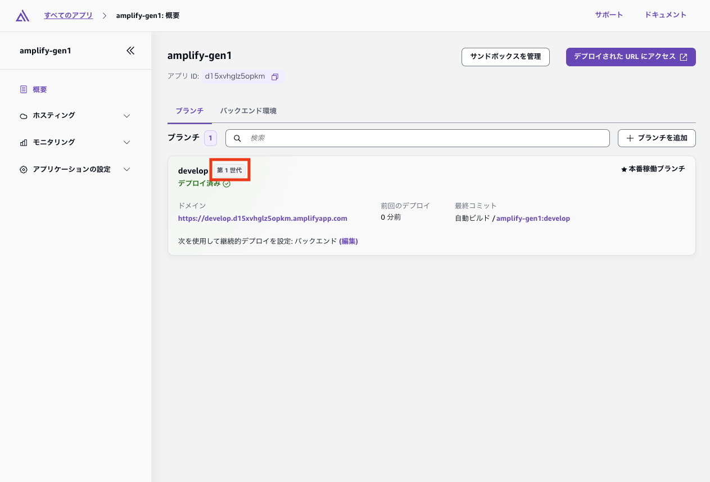Click the breadcrumb separator chevron
This screenshot has width=710, height=482.
[x=105, y=16]
